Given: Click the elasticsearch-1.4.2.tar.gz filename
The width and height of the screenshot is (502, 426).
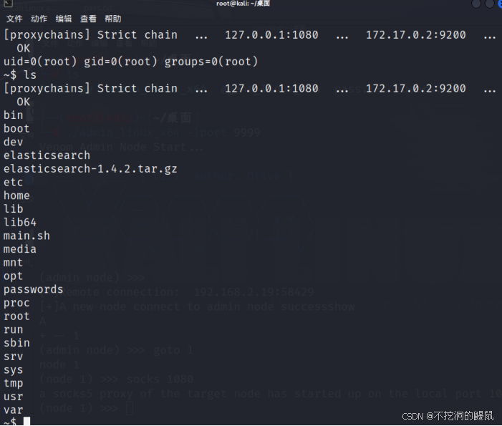Looking at the screenshot, I should (90, 169).
